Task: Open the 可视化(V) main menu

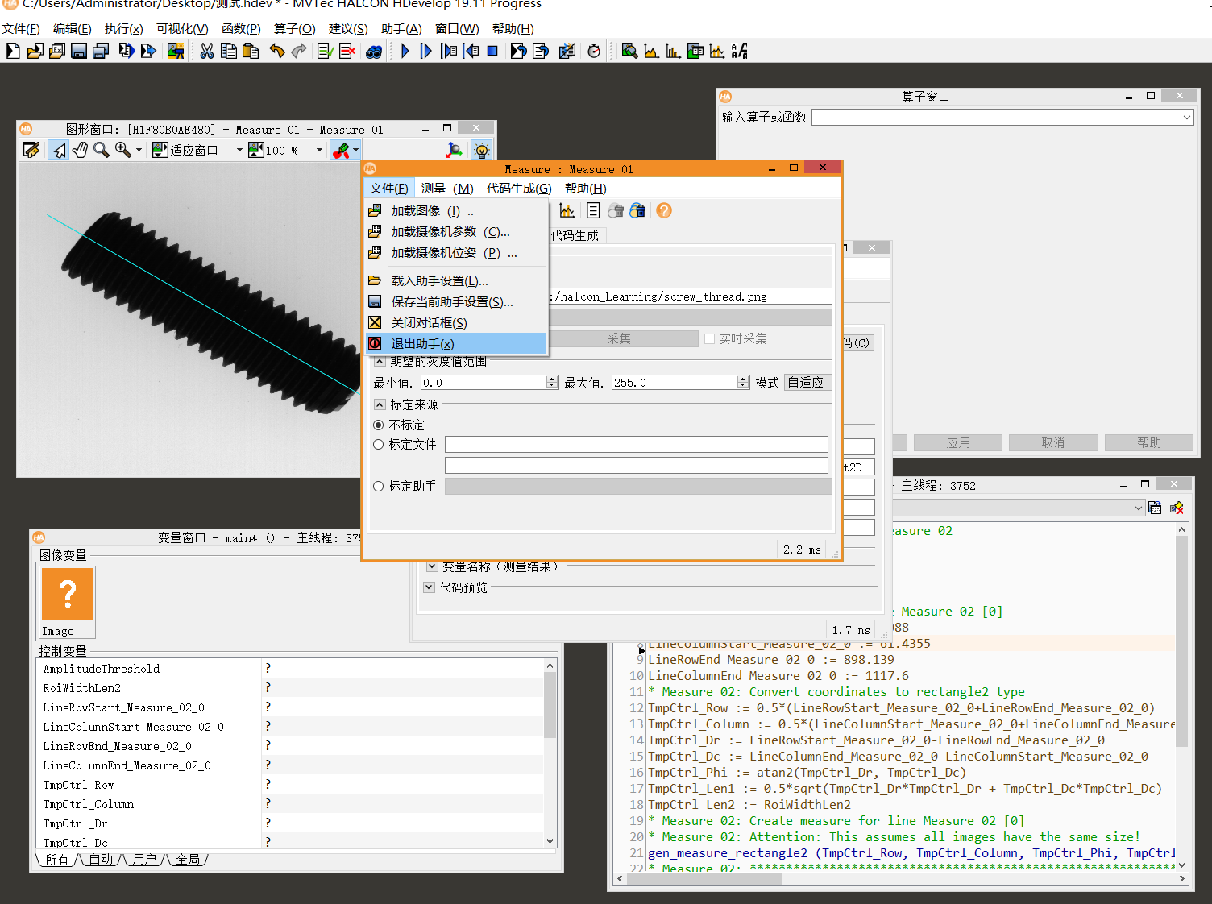Action: click(x=182, y=28)
